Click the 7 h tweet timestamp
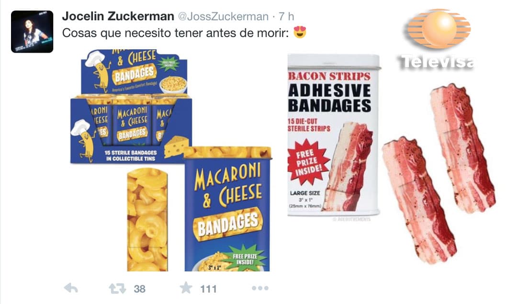 286,16
